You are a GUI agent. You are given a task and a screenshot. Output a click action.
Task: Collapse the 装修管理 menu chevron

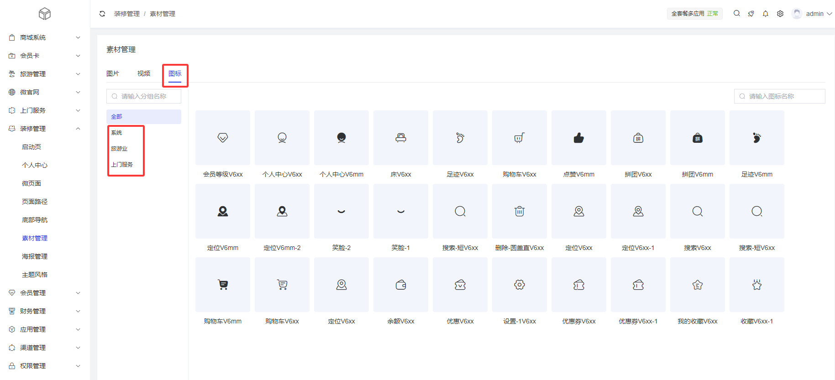point(78,129)
